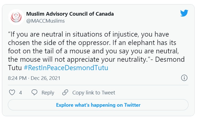
Task: Click the Reply text label
Action: (x=48, y=93)
